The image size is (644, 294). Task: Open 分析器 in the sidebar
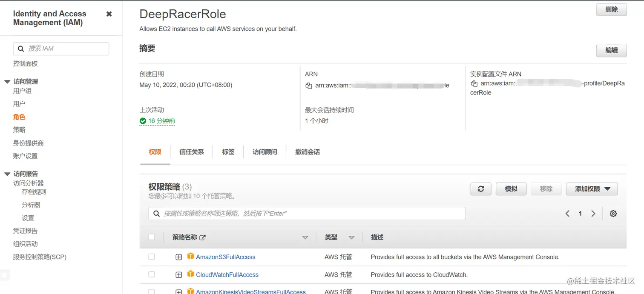(31, 205)
